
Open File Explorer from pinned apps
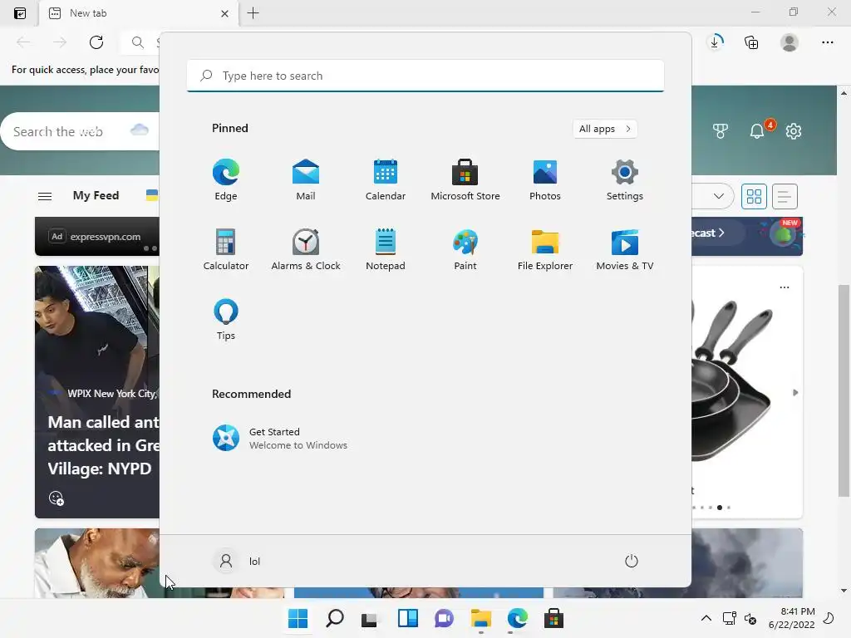(x=545, y=249)
